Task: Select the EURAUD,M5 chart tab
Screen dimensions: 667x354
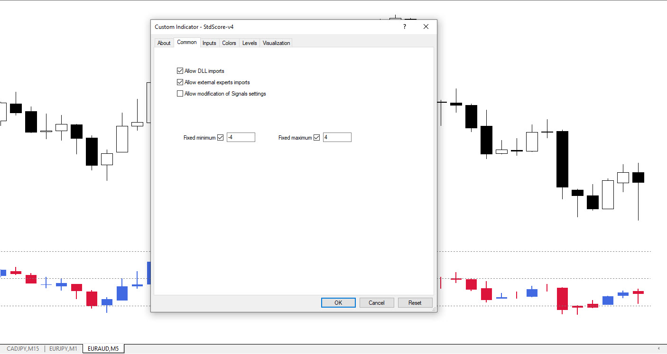Action: click(103, 349)
